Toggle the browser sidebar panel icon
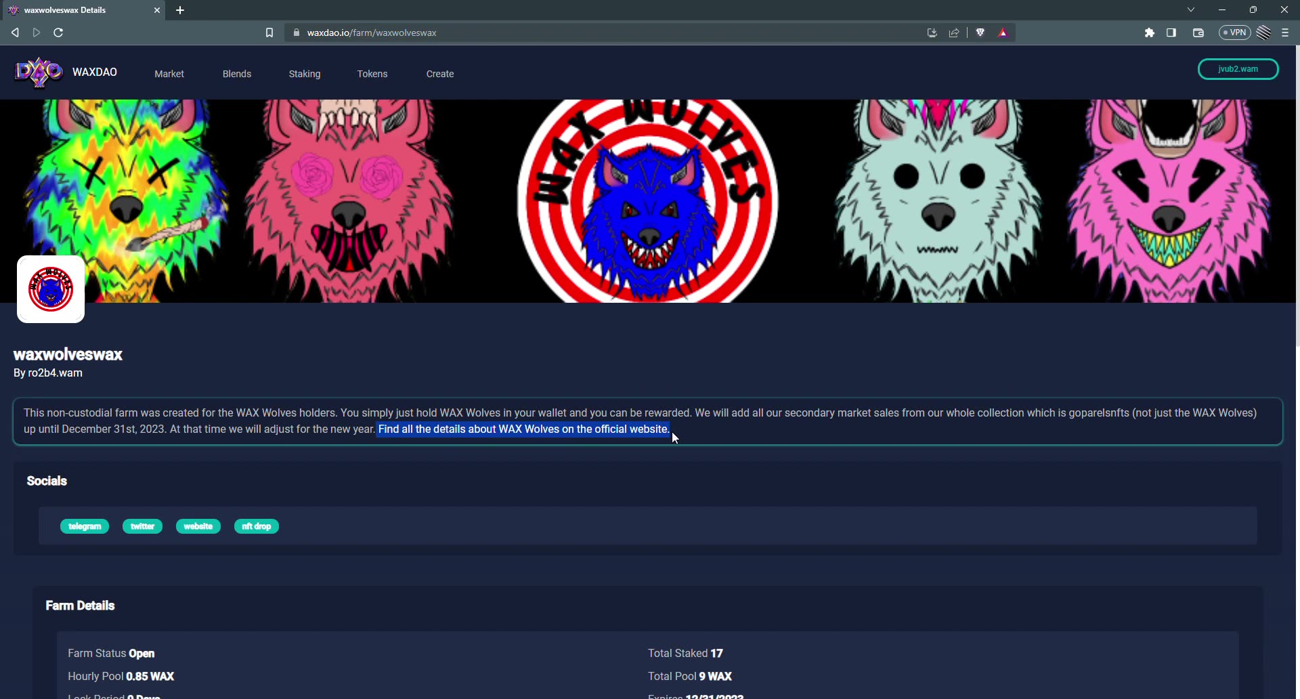1300x699 pixels. pos(1171,33)
